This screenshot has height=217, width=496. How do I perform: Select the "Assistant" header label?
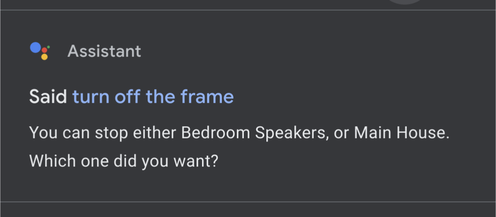pos(104,51)
